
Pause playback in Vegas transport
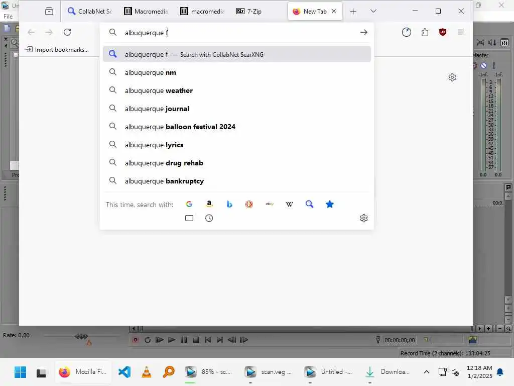click(184, 340)
